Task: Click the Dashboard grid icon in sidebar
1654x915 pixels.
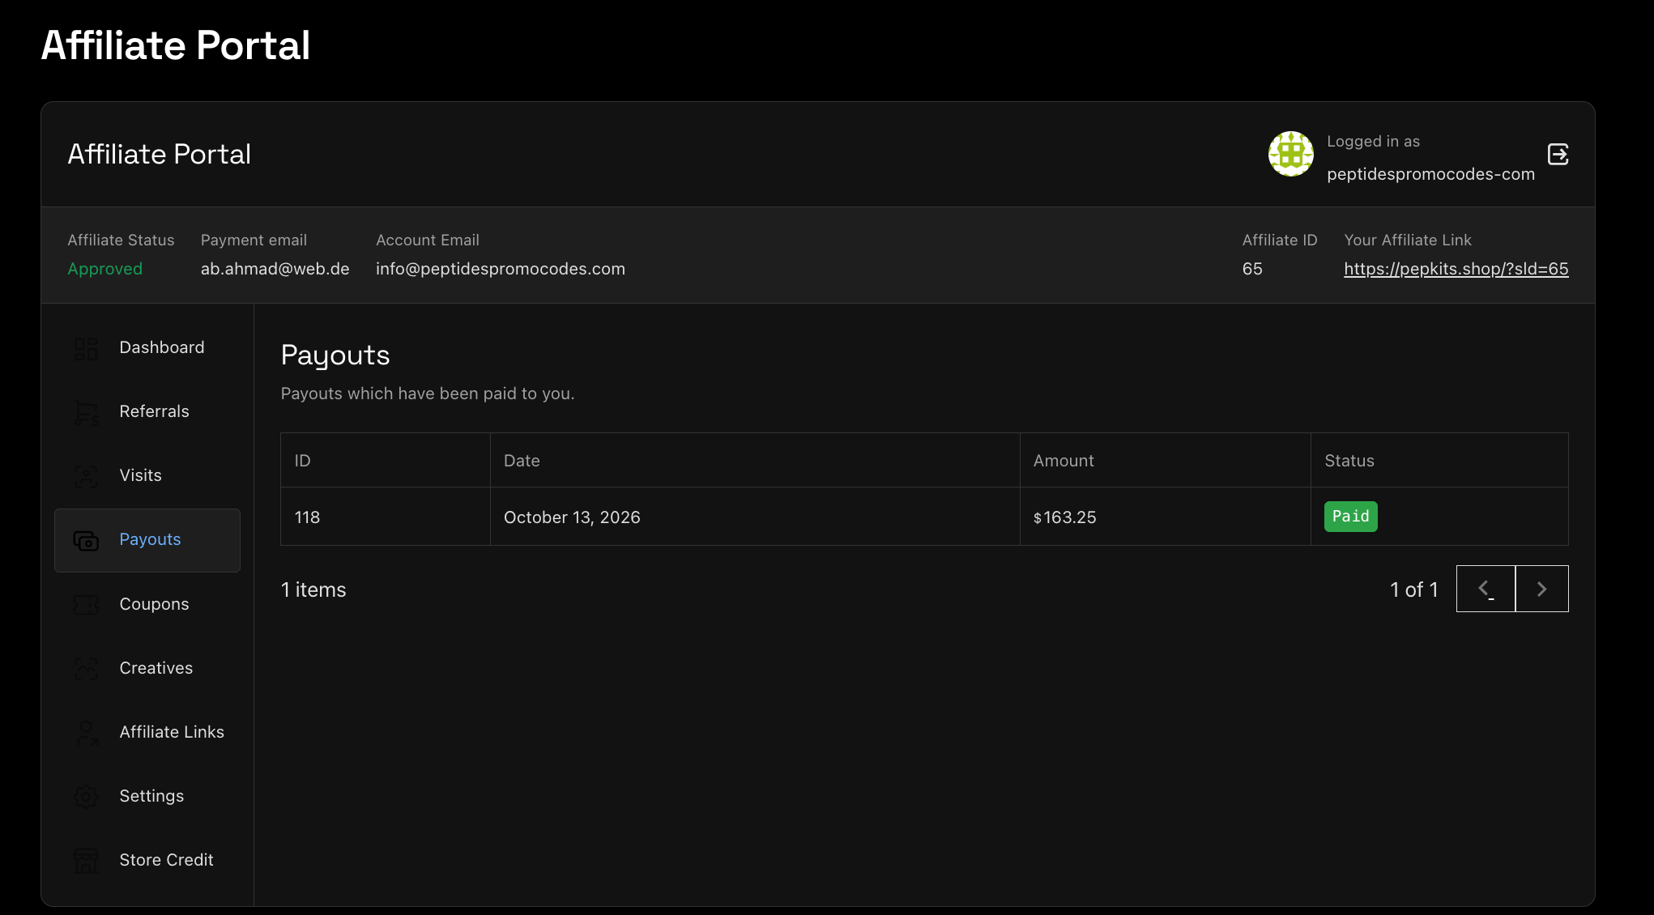Action: [86, 348]
